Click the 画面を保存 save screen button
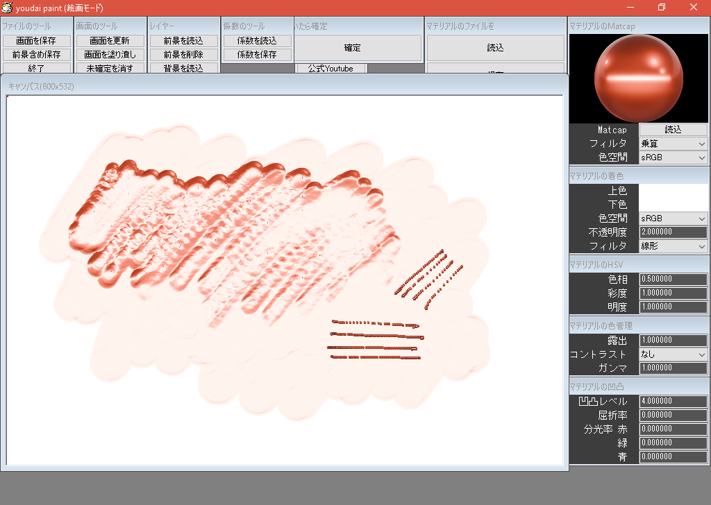The width and height of the screenshot is (711, 505). 38,40
